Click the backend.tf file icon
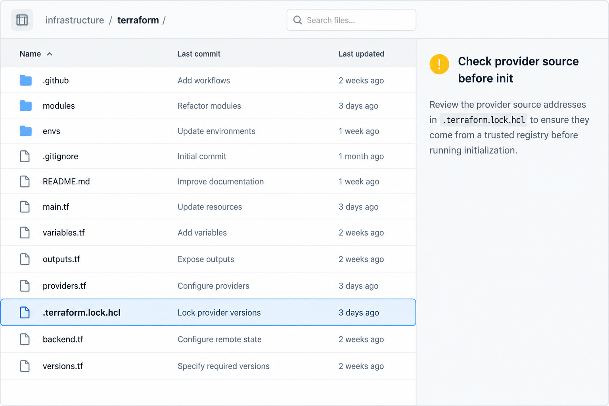This screenshot has width=609, height=406. click(25, 339)
